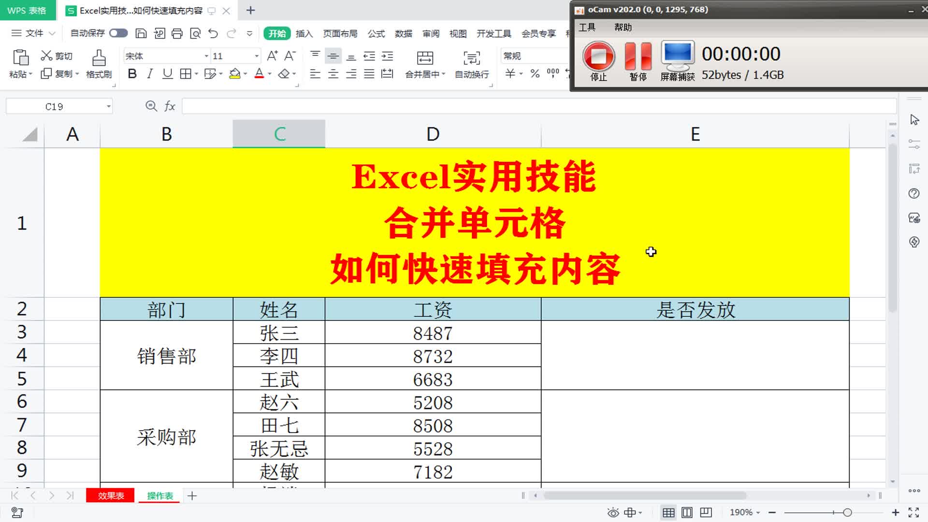Switch to the 效果表 sheet tab
This screenshot has width=928, height=522.
point(111,496)
